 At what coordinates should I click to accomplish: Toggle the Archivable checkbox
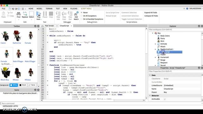165,99
